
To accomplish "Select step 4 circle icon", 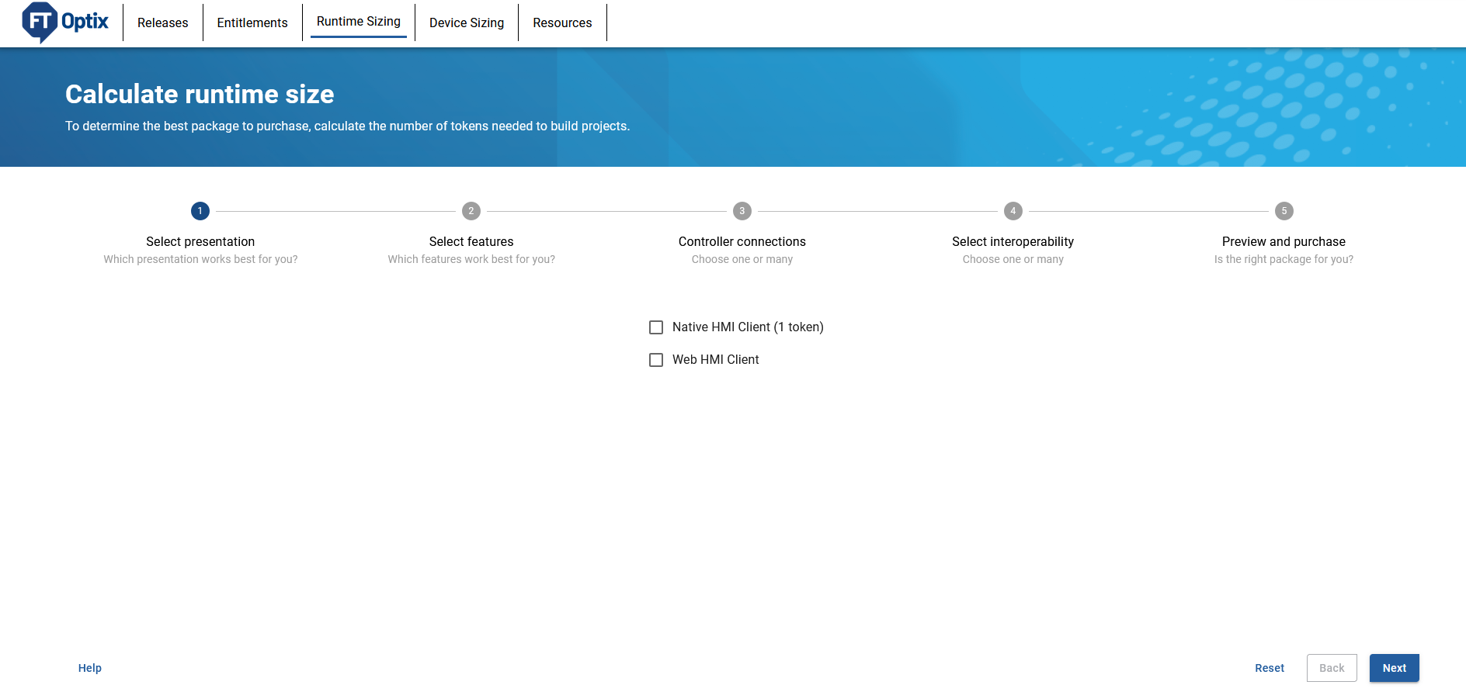I will click(1013, 211).
